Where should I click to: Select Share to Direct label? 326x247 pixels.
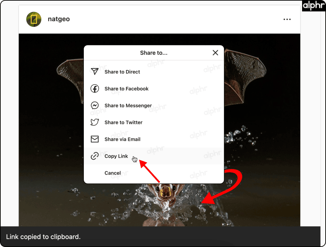(x=122, y=72)
